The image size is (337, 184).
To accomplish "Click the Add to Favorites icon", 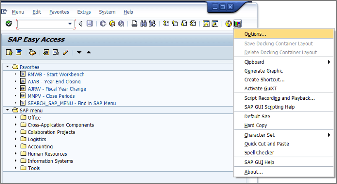I will coord(46,52).
